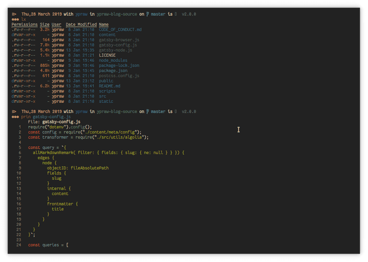Click the git branch icon in the second prompt
The image size is (368, 262).
(148, 111)
